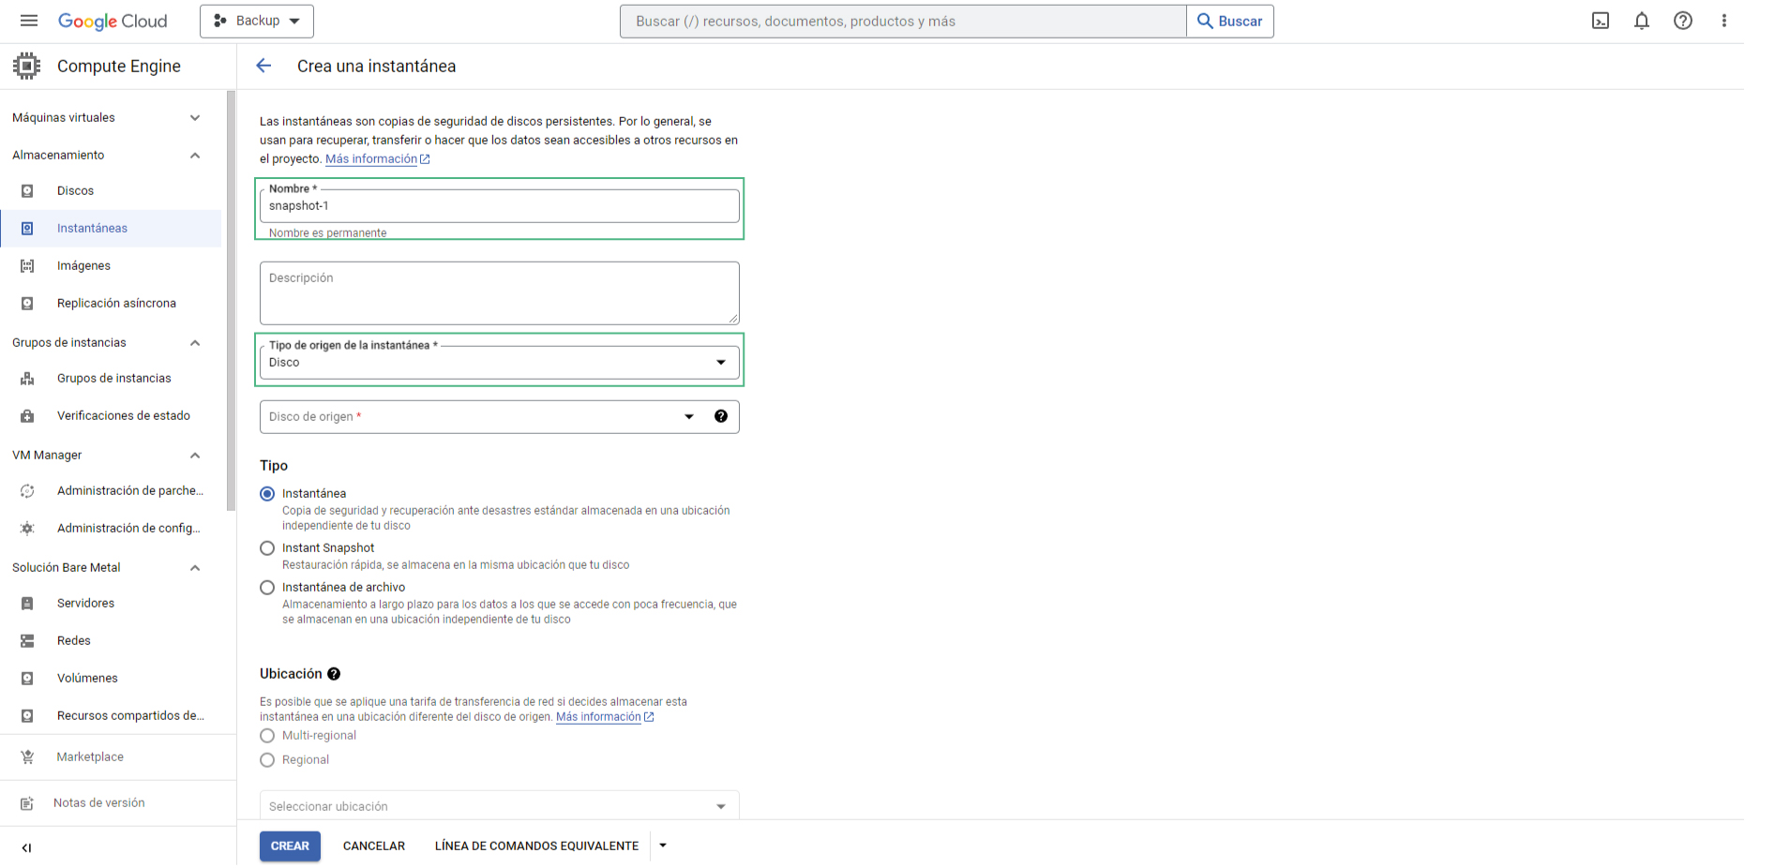Viewport: 1790px width, 868px height.
Task: Open the Tipo de origen de la instantánea dropdown
Action: tap(499, 363)
